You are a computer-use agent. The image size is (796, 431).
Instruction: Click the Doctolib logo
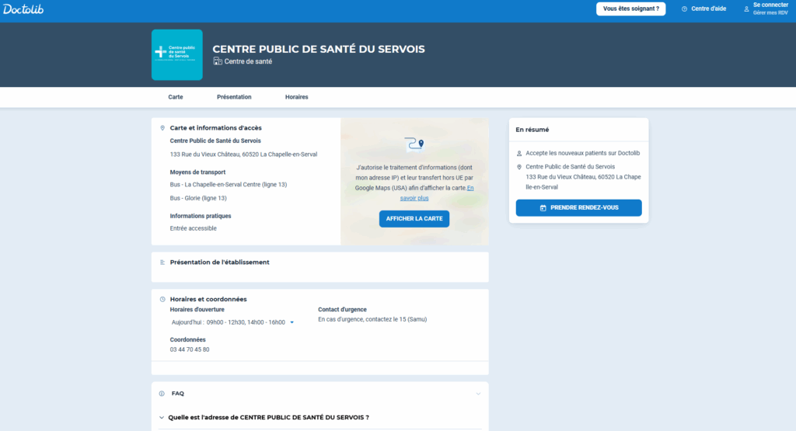pos(23,9)
